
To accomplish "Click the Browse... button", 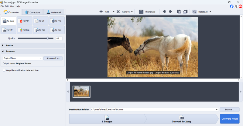I will (230, 109).
